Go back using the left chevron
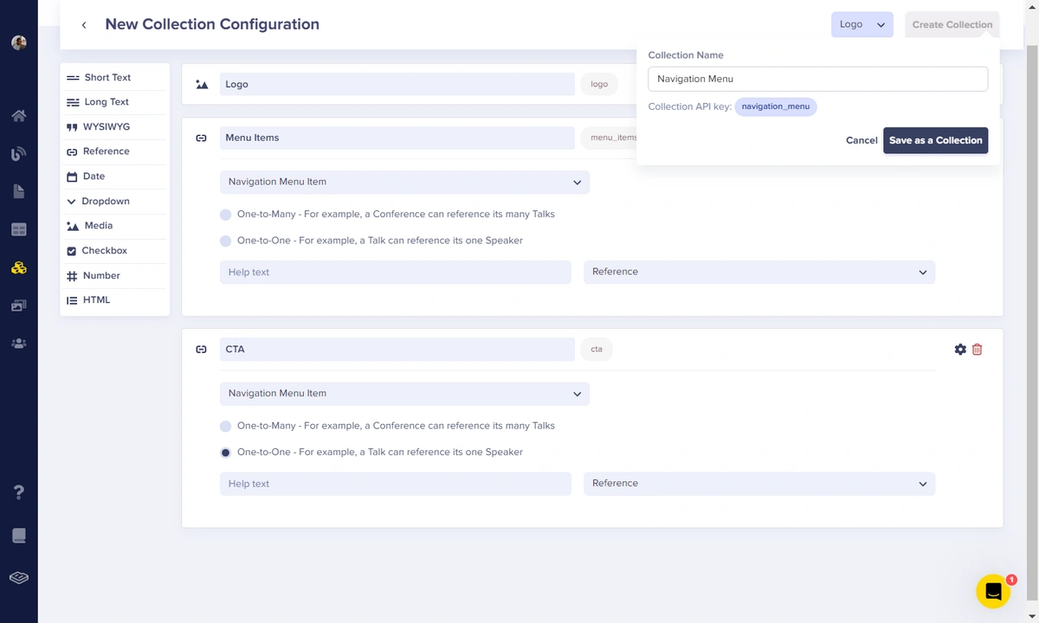The image size is (1039, 623). pos(84,25)
